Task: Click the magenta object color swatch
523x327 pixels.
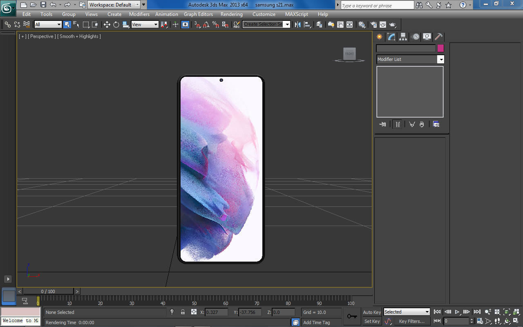Action: [440, 48]
